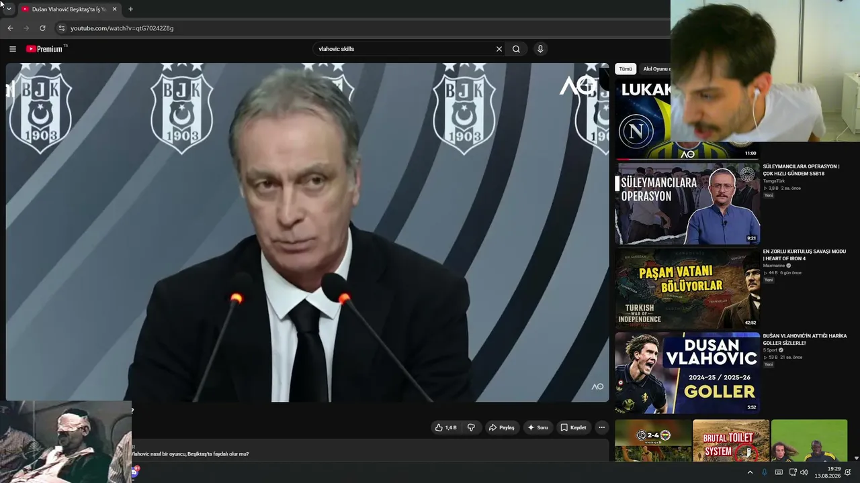Visit the S Sport channel
Screen dimensions: 860x483
tap(770, 350)
